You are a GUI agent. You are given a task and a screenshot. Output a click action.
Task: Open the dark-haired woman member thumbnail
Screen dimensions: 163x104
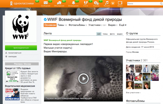point(130,77)
